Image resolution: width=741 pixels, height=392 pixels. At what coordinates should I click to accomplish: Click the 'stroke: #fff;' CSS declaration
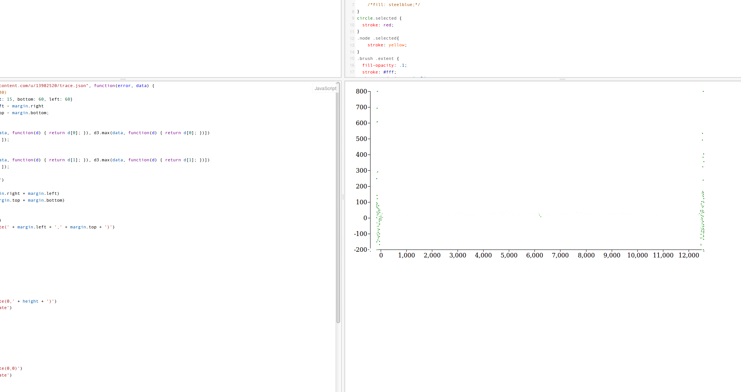click(379, 72)
